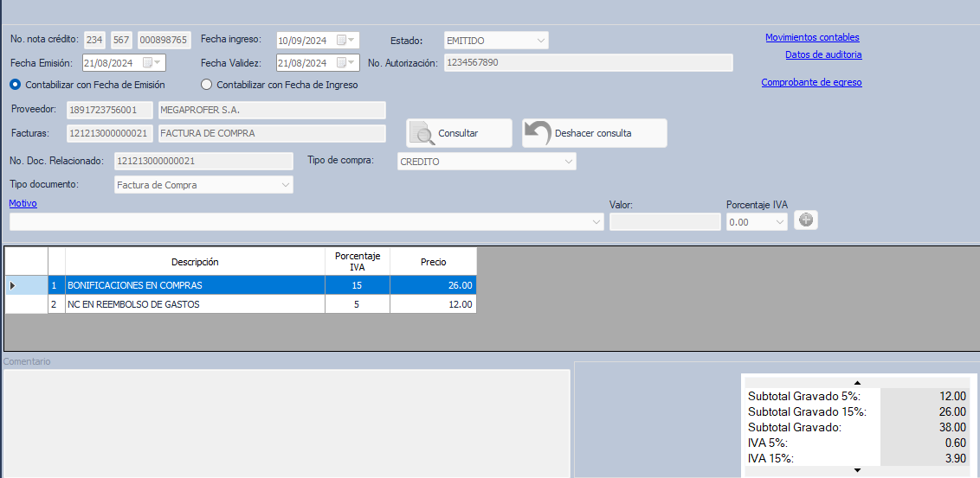Click the undo arrow icon on Deshacer consulta
This screenshot has height=478, width=980.
click(538, 133)
